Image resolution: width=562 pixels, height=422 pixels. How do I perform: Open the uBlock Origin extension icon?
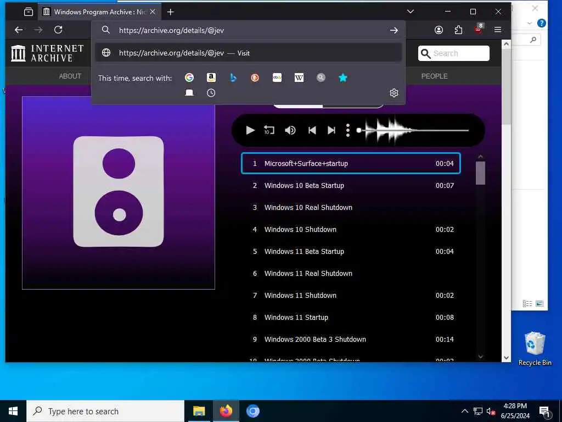click(x=479, y=29)
